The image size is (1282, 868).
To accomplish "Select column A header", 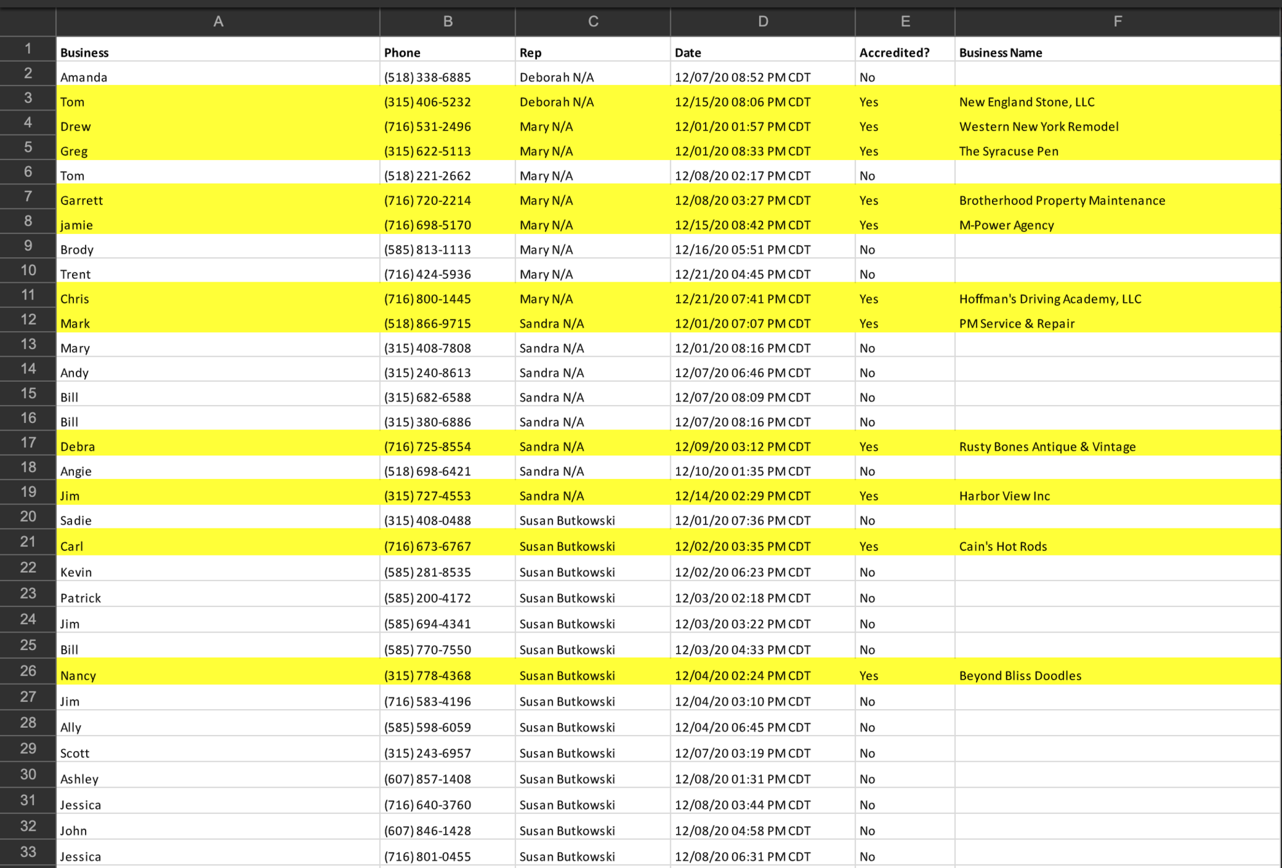I will tap(218, 22).
